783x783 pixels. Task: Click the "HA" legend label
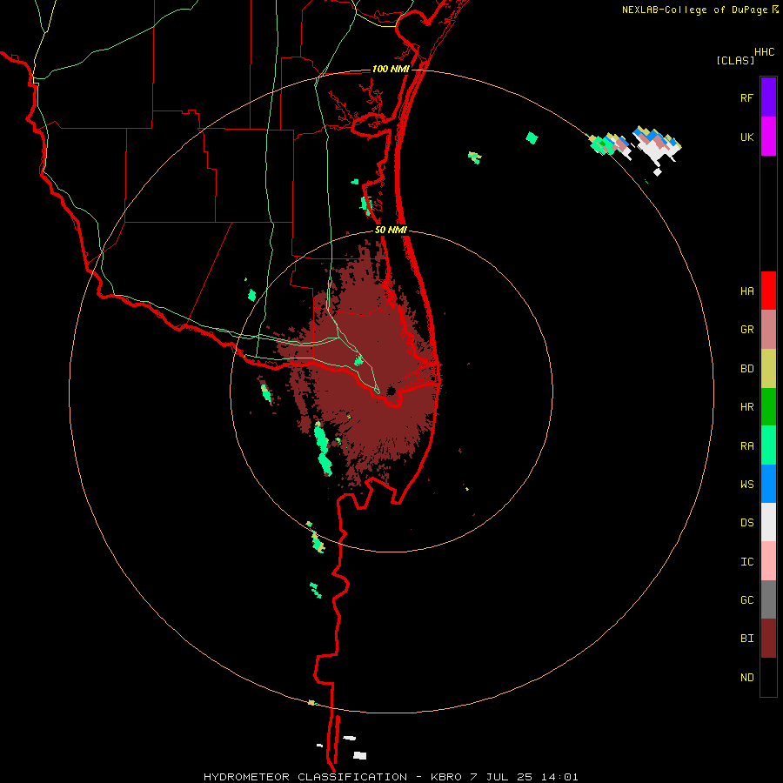pyautogui.click(x=746, y=291)
